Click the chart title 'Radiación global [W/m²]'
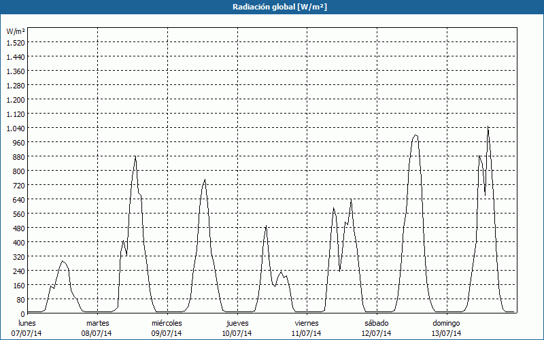This screenshot has width=544, height=340. click(x=272, y=7)
